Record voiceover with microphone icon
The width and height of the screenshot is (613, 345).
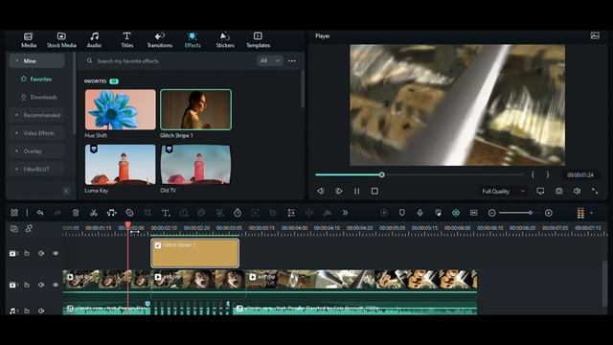tap(420, 213)
